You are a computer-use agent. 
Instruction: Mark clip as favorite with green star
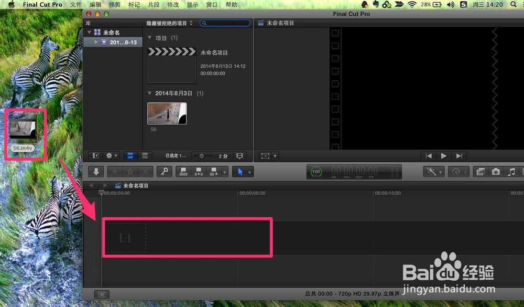pos(115,172)
